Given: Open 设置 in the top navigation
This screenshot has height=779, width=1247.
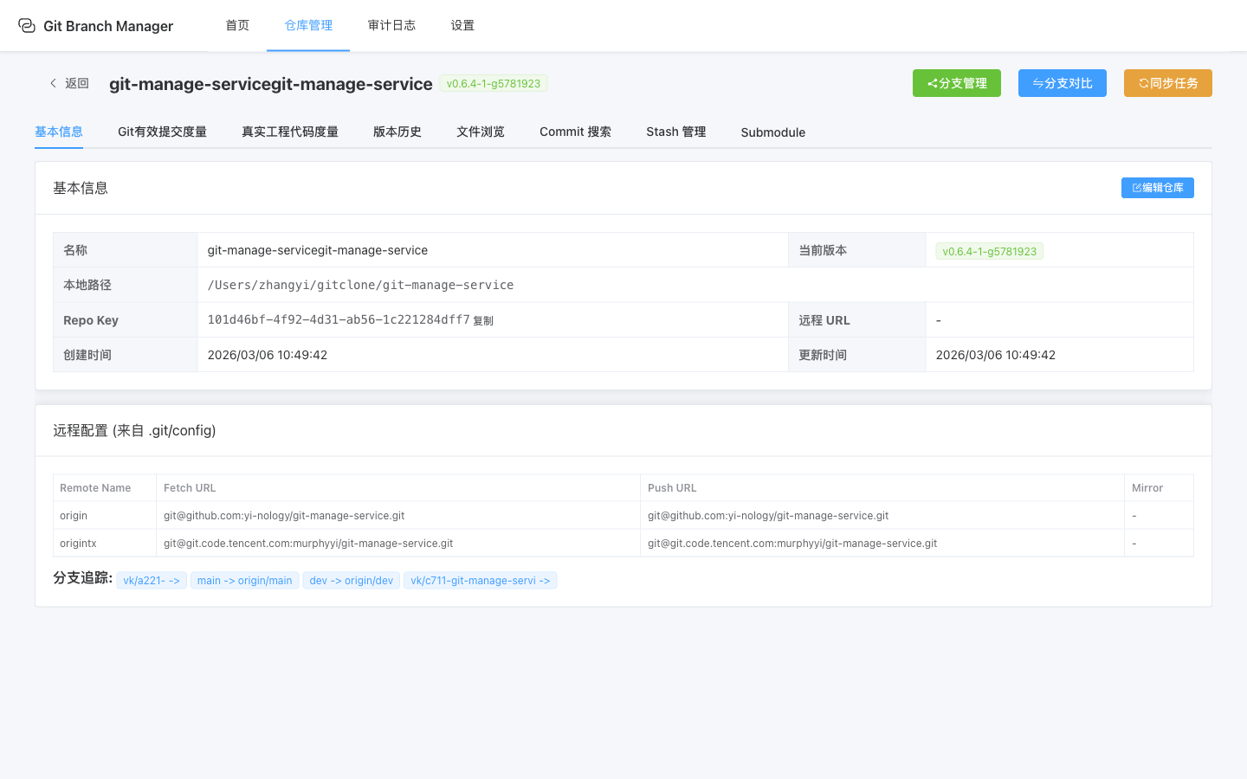Looking at the screenshot, I should coord(462,25).
